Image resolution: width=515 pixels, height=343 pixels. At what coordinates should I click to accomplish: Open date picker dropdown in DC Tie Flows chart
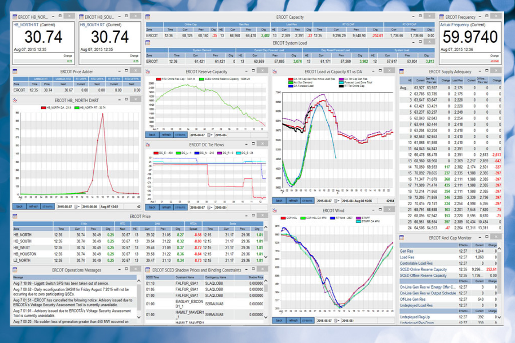[210, 208]
